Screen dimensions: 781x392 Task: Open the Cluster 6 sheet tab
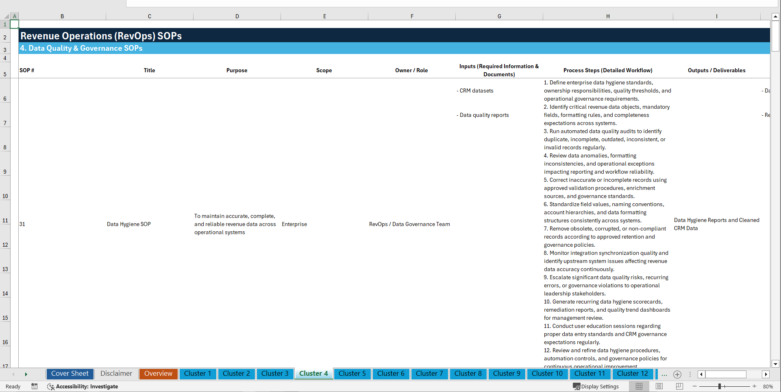(391, 374)
